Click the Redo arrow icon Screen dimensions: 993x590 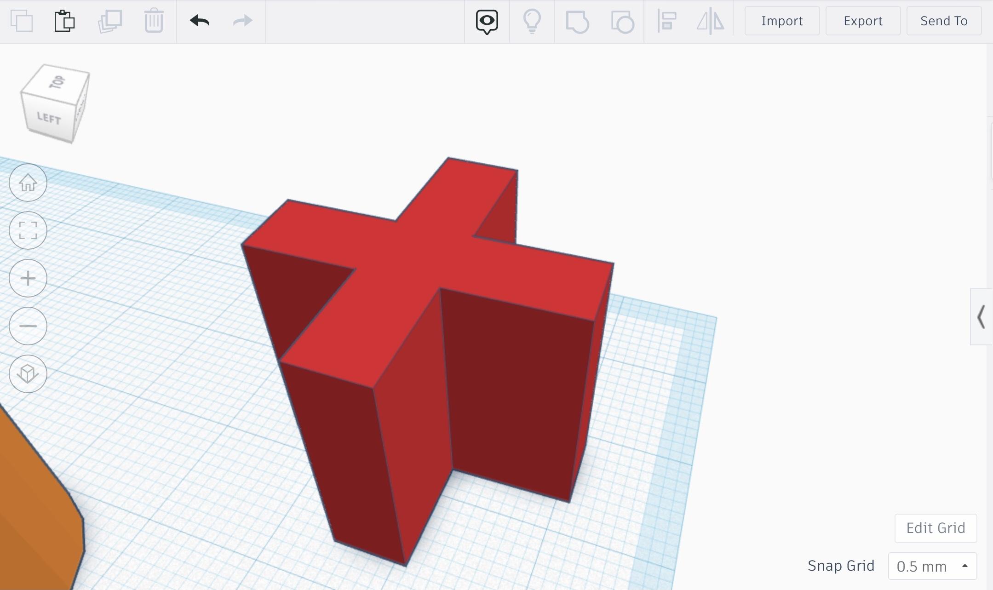click(x=242, y=21)
